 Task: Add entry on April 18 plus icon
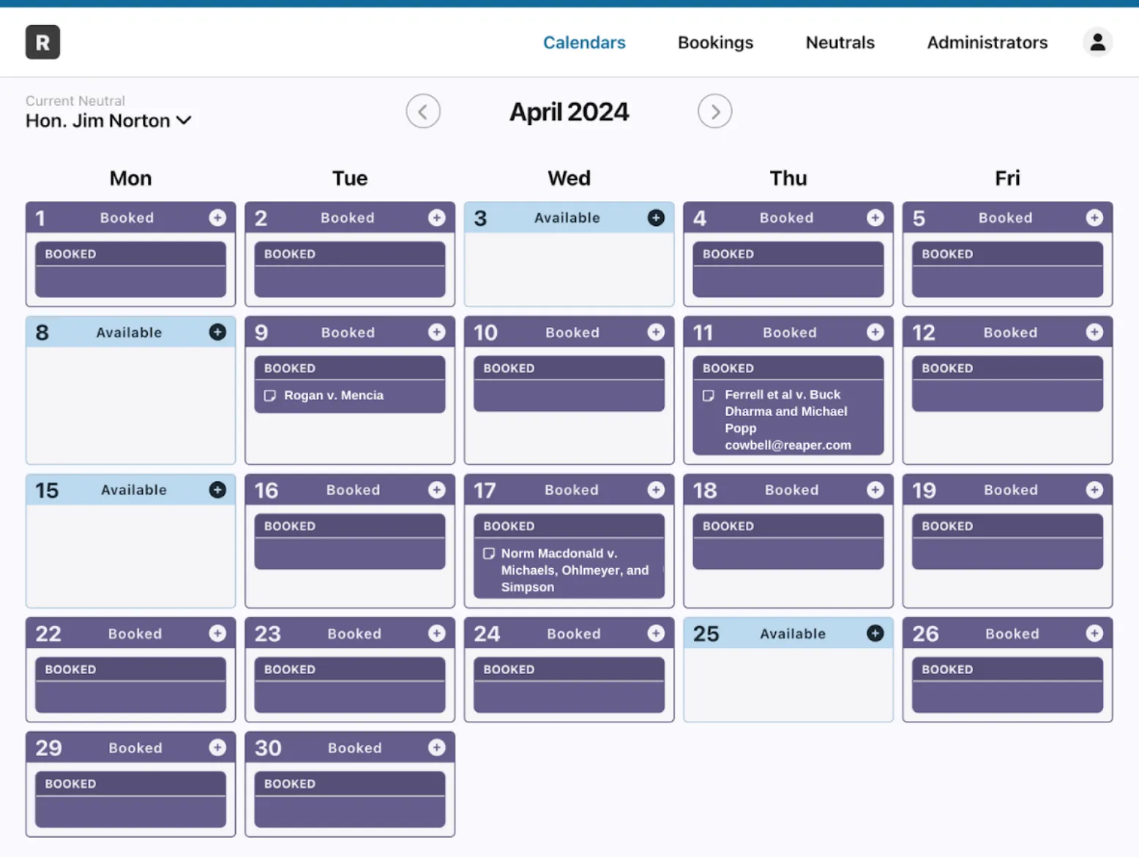tap(875, 489)
